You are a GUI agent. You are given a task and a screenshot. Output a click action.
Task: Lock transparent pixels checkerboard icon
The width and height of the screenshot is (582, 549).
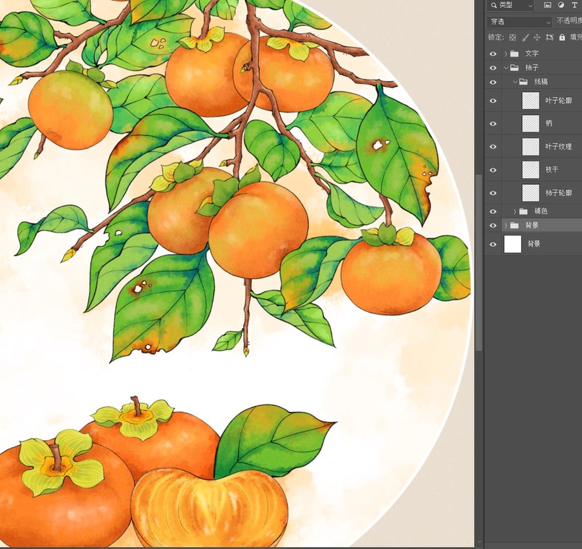click(513, 37)
